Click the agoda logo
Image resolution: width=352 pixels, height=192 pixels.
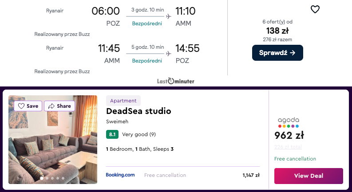click(289, 122)
